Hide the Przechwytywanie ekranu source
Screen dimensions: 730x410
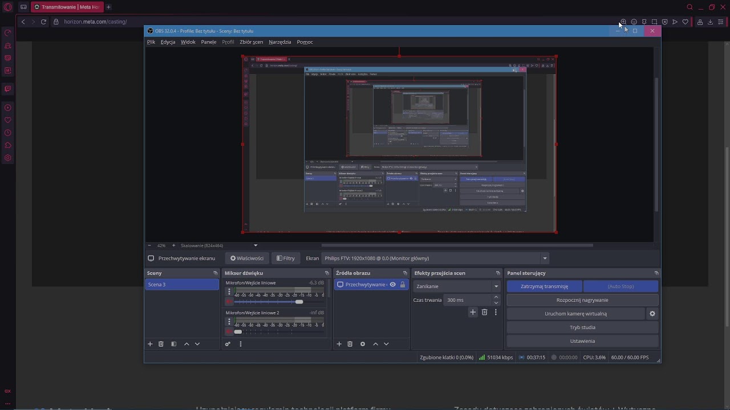392,285
